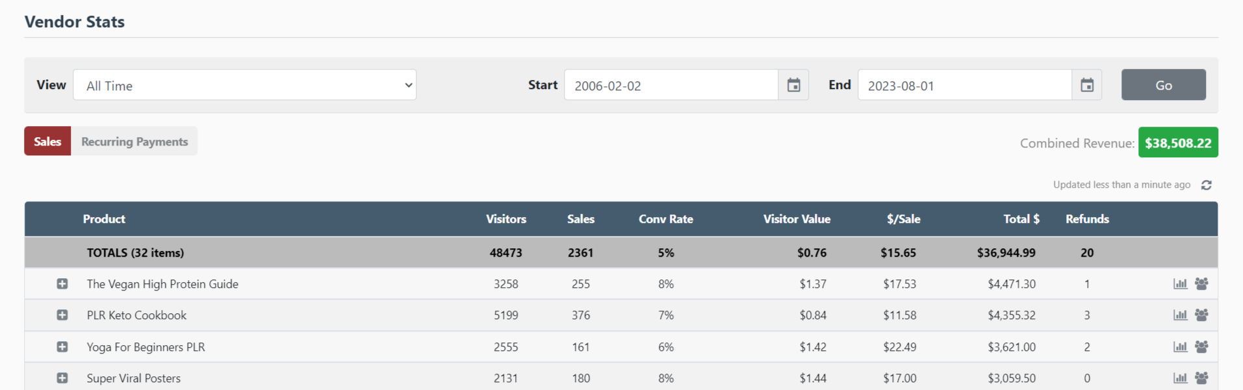1243x390 pixels.
Task: Sort table by Visitor Value column
Action: tap(797, 219)
